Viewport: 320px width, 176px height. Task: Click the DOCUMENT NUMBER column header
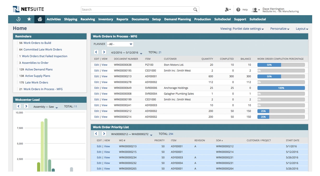(126, 59)
